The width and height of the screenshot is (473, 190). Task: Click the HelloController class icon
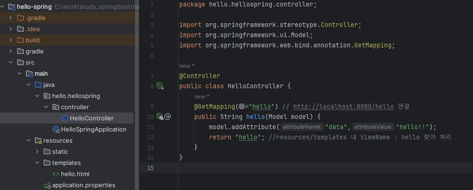(65, 118)
